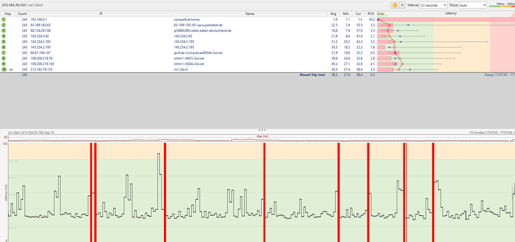The width and height of the screenshot is (515, 242).
Task: Click the hop 7 green number badge
Action: click(4, 53)
